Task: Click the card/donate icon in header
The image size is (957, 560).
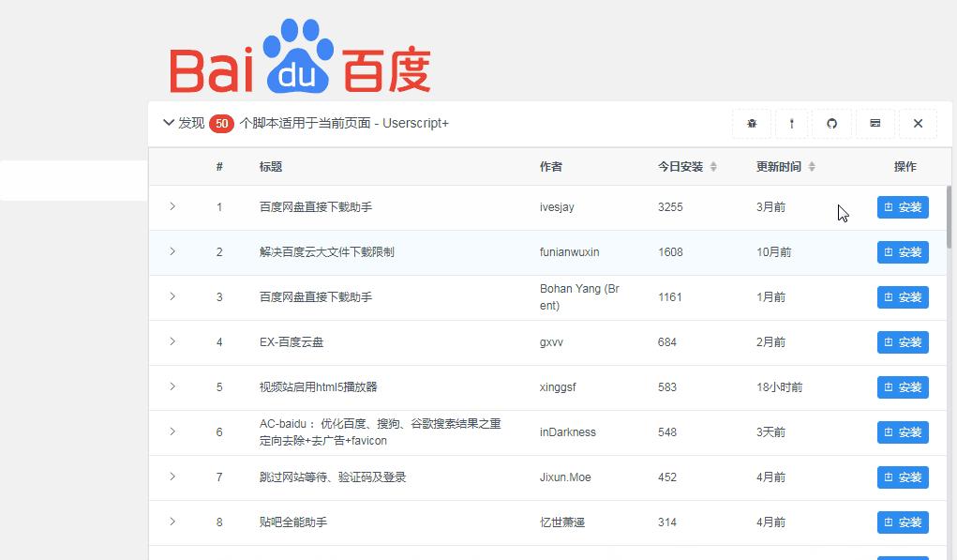Action: point(875,124)
